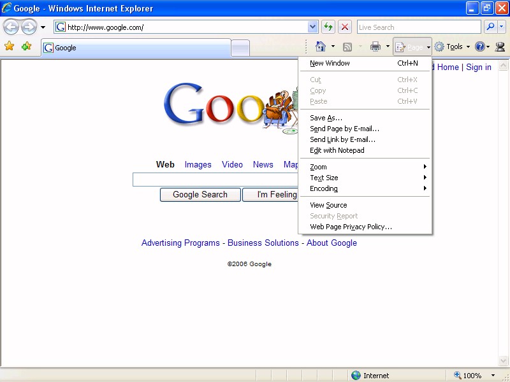Select Web Page Privacy Policy
The width and height of the screenshot is (510, 382).
(365, 227)
